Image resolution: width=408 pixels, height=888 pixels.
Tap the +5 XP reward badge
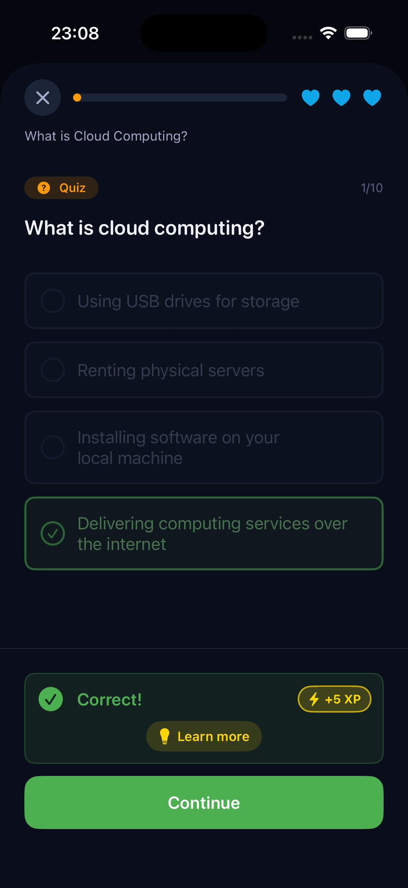point(334,699)
